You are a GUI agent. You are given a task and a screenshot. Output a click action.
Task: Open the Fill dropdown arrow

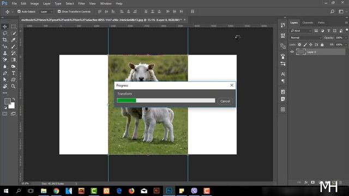click(346, 45)
